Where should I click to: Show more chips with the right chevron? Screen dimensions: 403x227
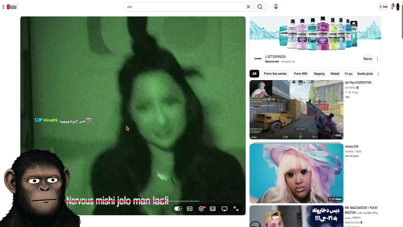pos(378,74)
